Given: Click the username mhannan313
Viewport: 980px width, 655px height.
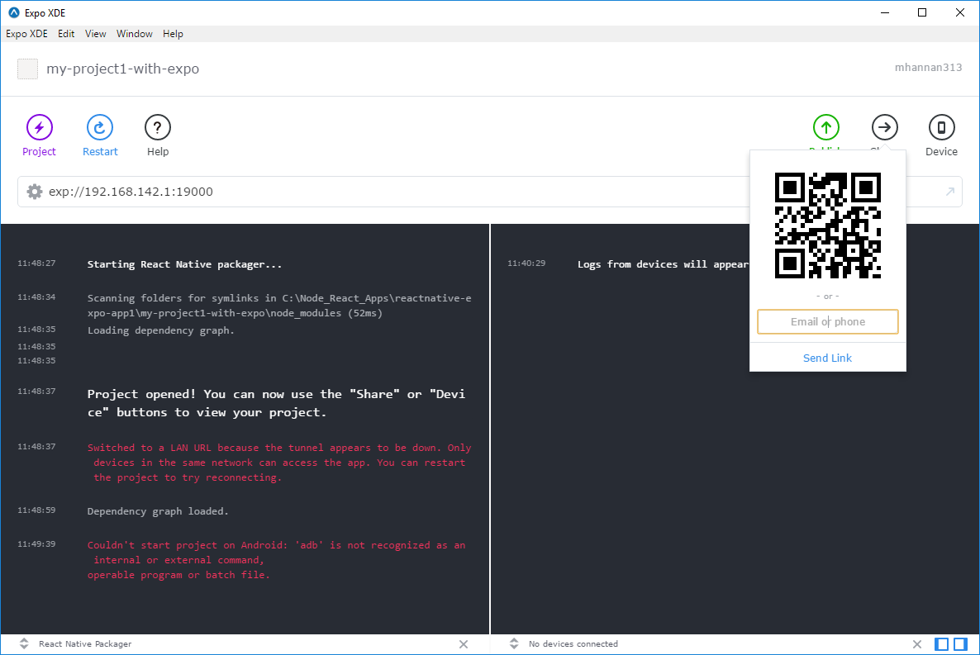Looking at the screenshot, I should (x=928, y=68).
